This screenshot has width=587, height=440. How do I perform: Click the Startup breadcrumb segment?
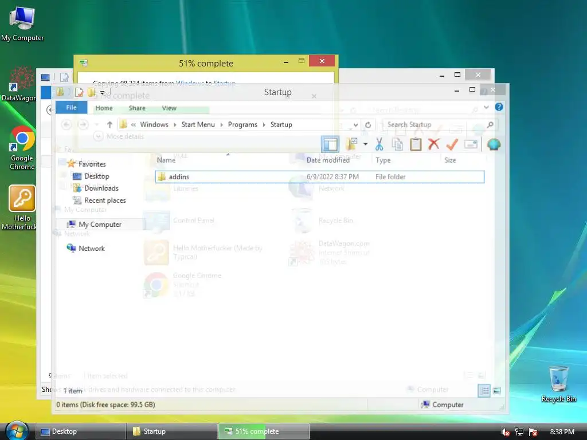click(281, 124)
